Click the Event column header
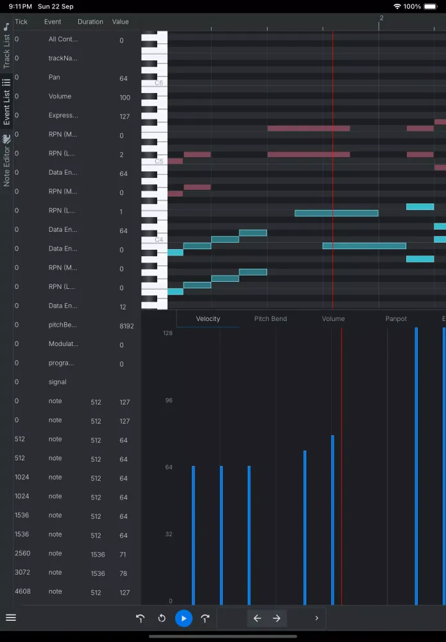 point(53,22)
